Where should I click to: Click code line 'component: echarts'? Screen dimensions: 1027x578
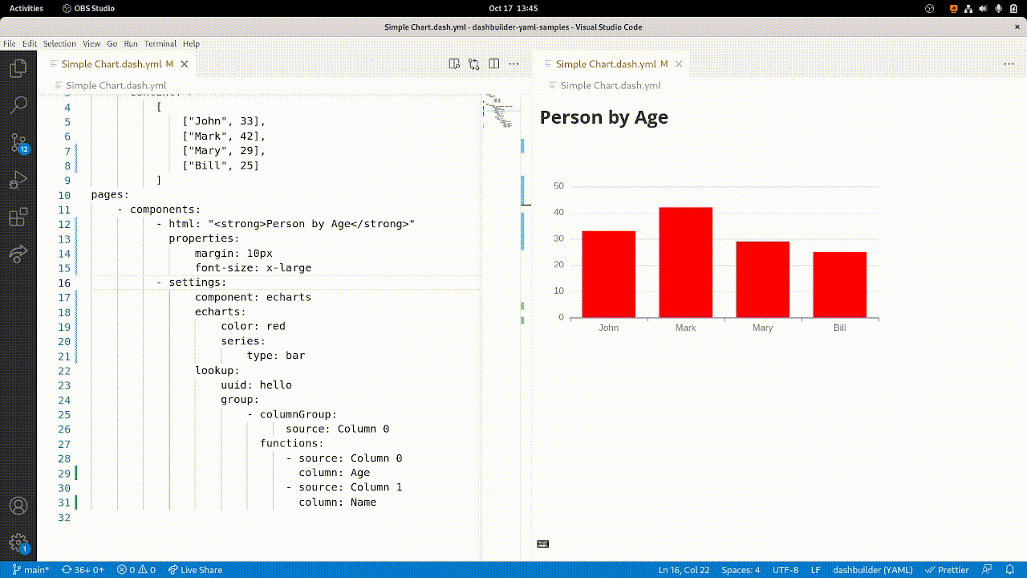(254, 297)
